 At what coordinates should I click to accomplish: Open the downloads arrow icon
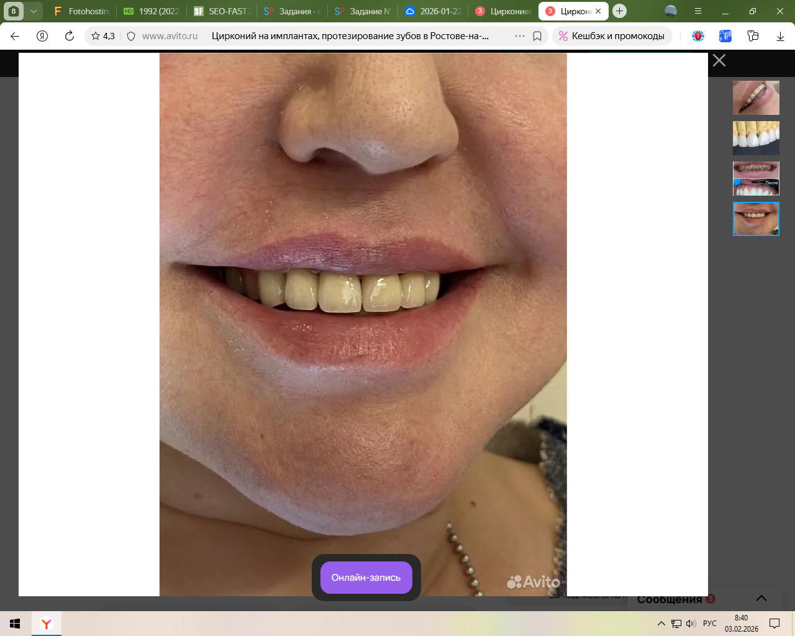780,36
